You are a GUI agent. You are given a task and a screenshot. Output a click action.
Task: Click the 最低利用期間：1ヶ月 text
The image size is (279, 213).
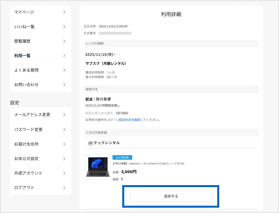click(x=100, y=73)
